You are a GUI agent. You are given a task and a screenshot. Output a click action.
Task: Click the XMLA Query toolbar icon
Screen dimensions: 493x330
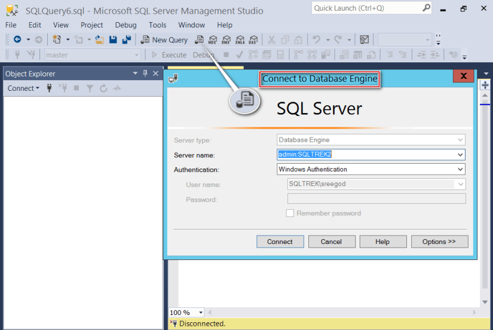(240, 40)
